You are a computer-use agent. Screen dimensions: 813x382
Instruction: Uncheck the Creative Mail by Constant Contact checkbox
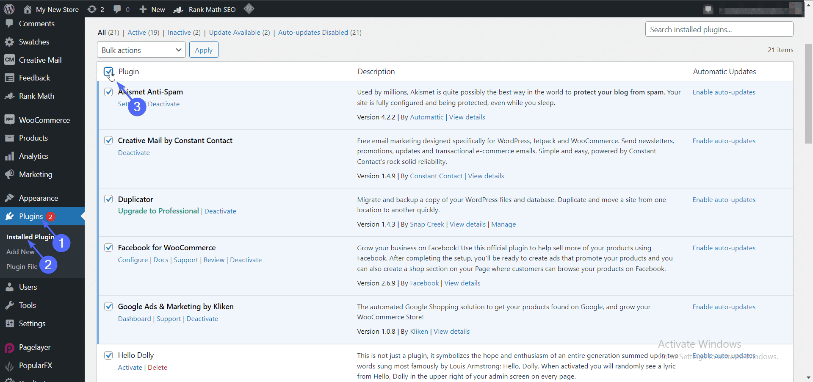point(108,140)
